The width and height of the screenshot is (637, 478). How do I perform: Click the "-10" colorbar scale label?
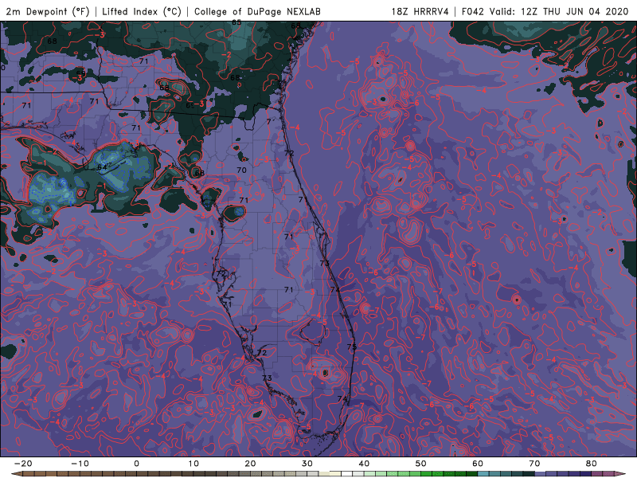[80, 464]
